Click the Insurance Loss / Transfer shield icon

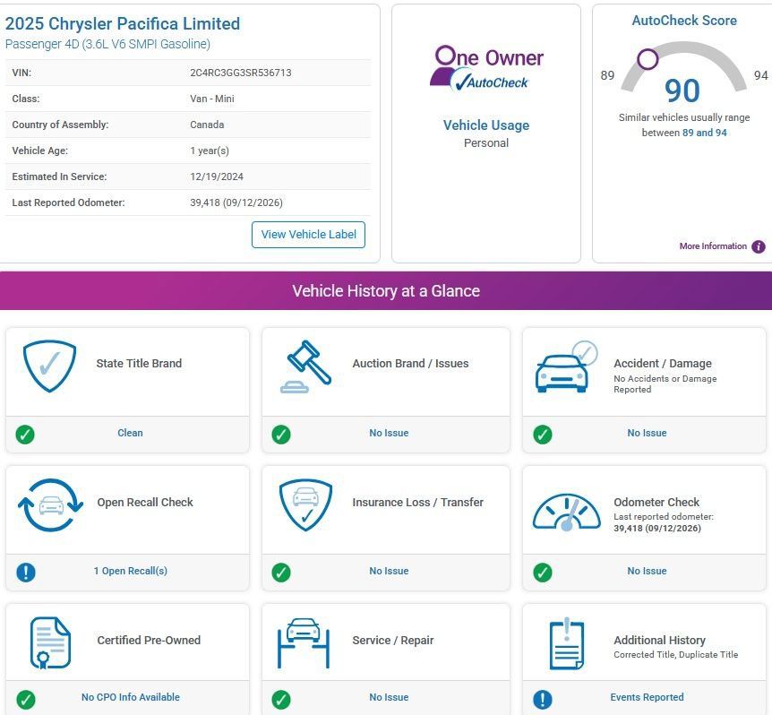(x=305, y=505)
